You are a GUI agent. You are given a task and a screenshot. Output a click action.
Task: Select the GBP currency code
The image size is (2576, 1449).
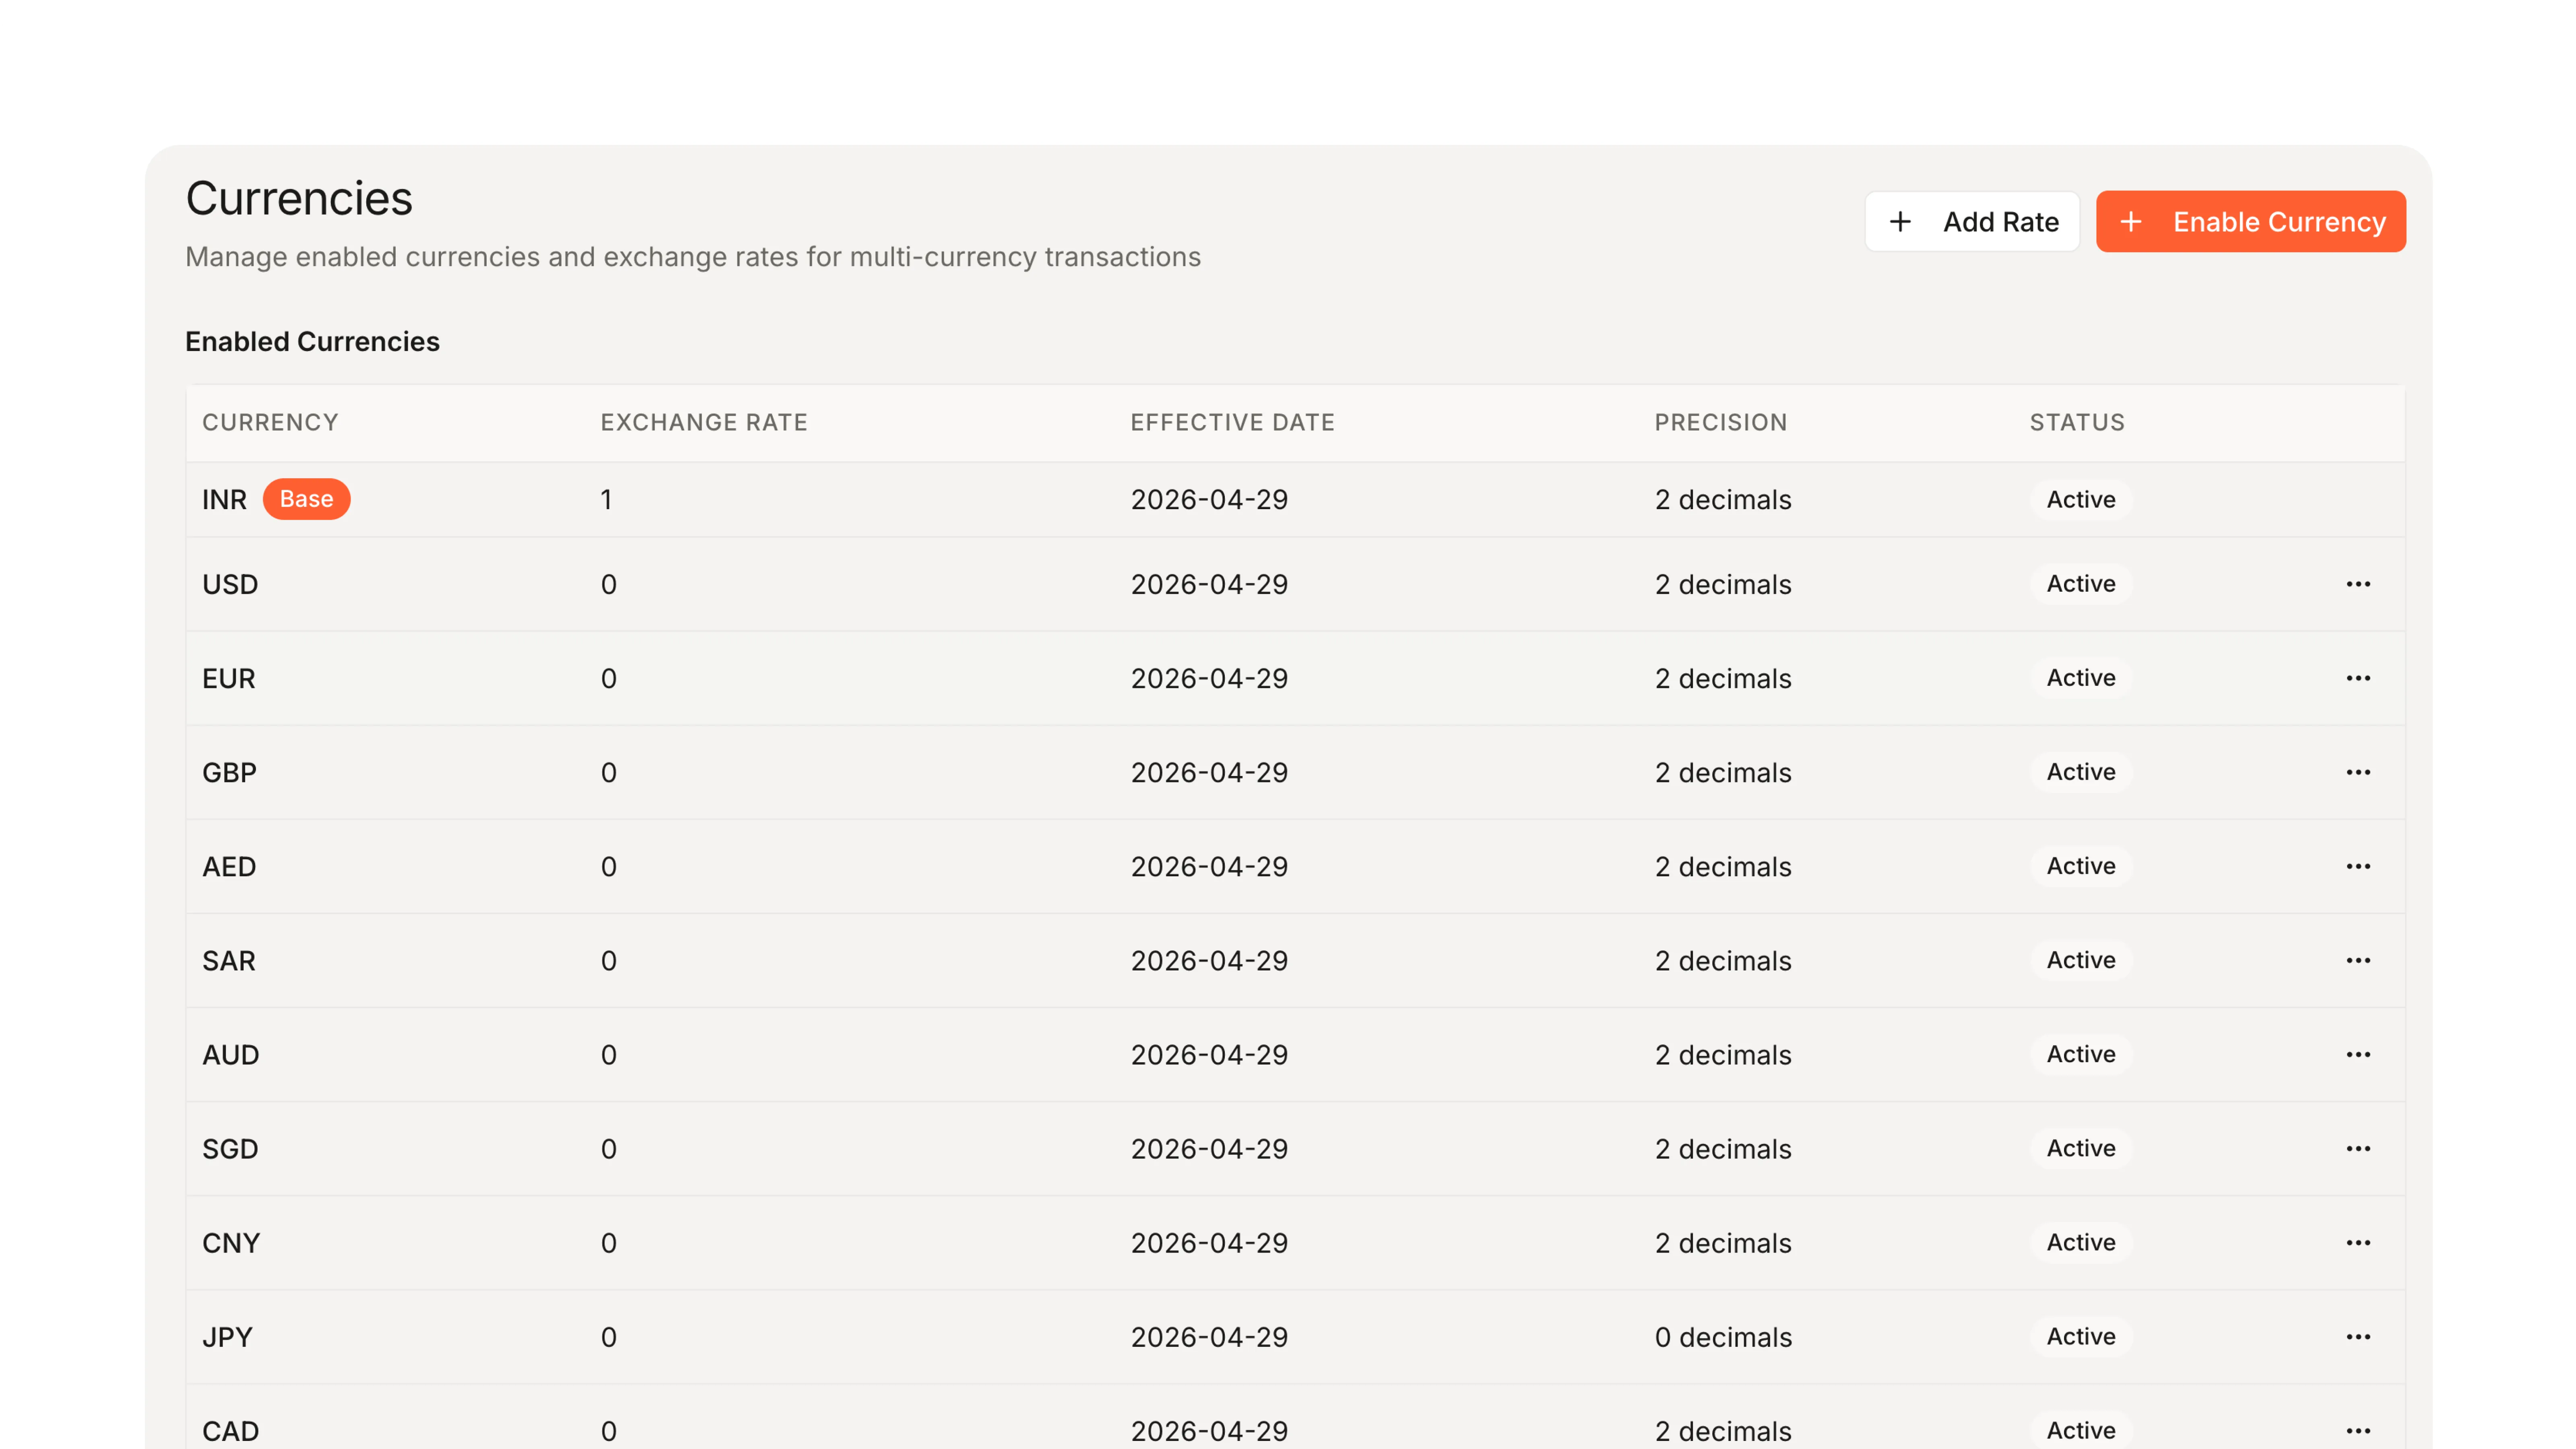tap(229, 772)
